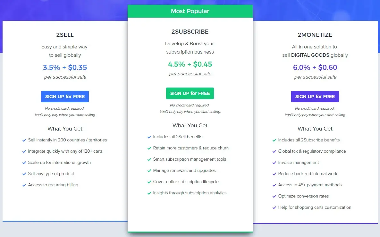This screenshot has width=380, height=237.
Task: Click checkmark beside 'Insights through subscription analytics'
Action: [149, 193]
